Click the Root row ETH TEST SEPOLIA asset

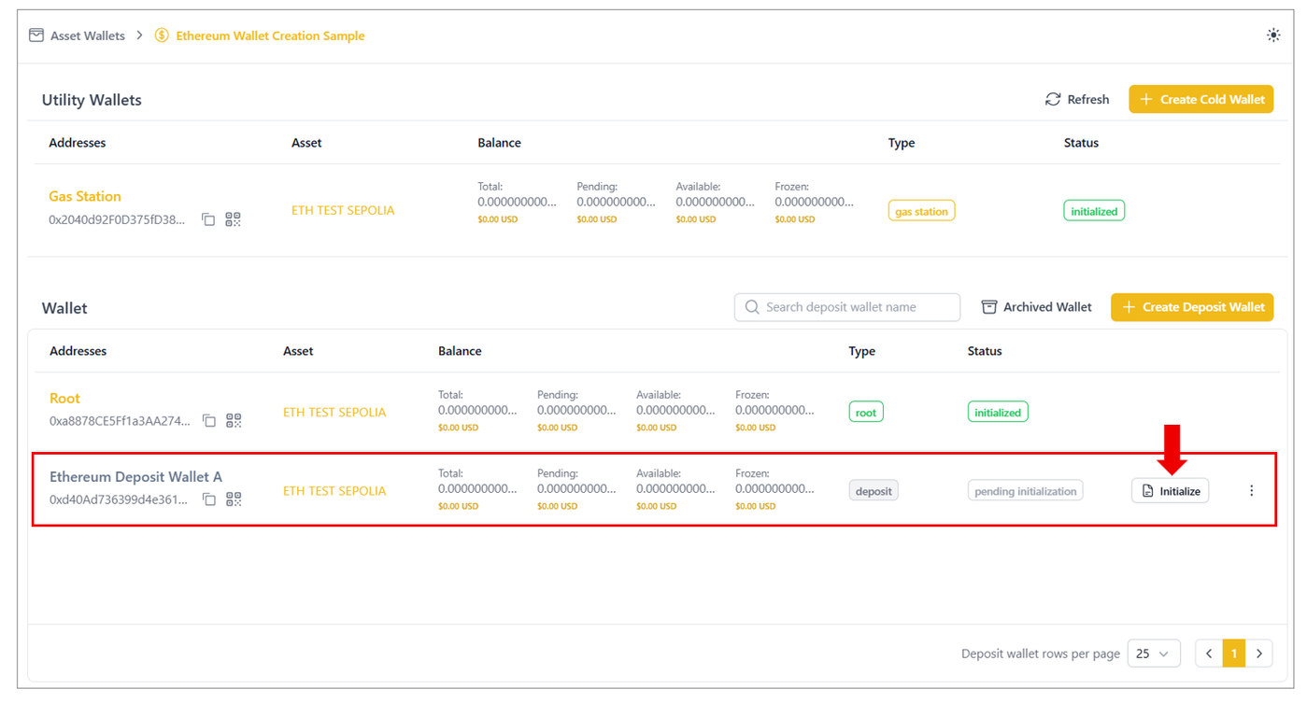coord(334,412)
